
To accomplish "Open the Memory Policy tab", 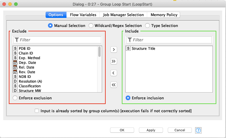I will 164,15.
